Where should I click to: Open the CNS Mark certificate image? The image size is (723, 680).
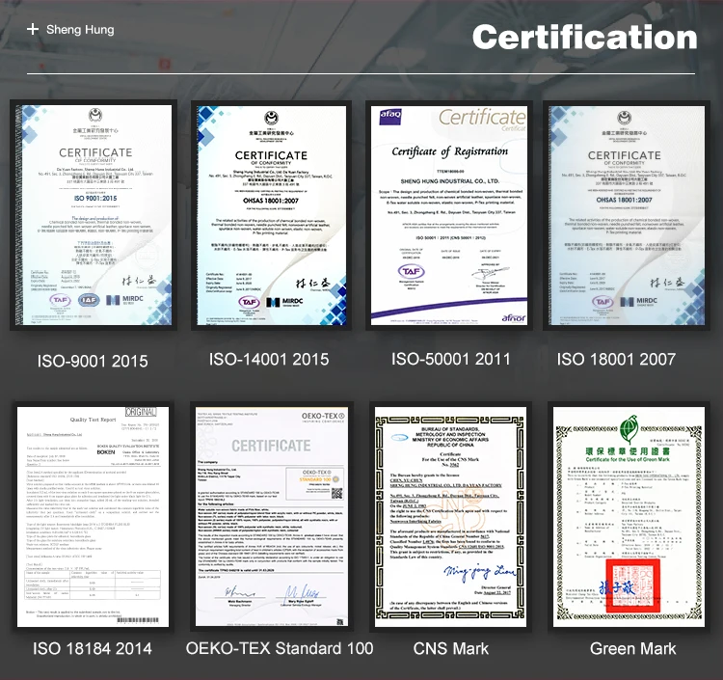(450, 517)
